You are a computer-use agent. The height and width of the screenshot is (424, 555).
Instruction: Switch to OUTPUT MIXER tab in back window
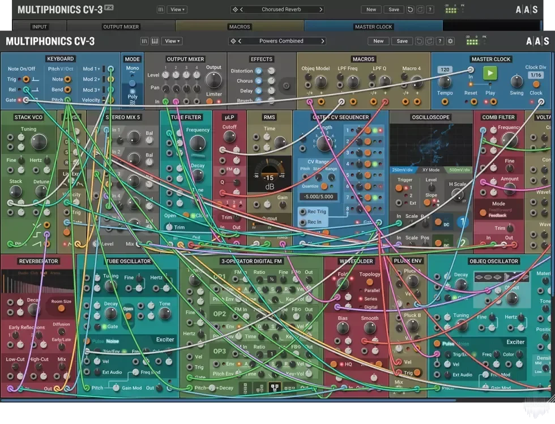tap(121, 27)
